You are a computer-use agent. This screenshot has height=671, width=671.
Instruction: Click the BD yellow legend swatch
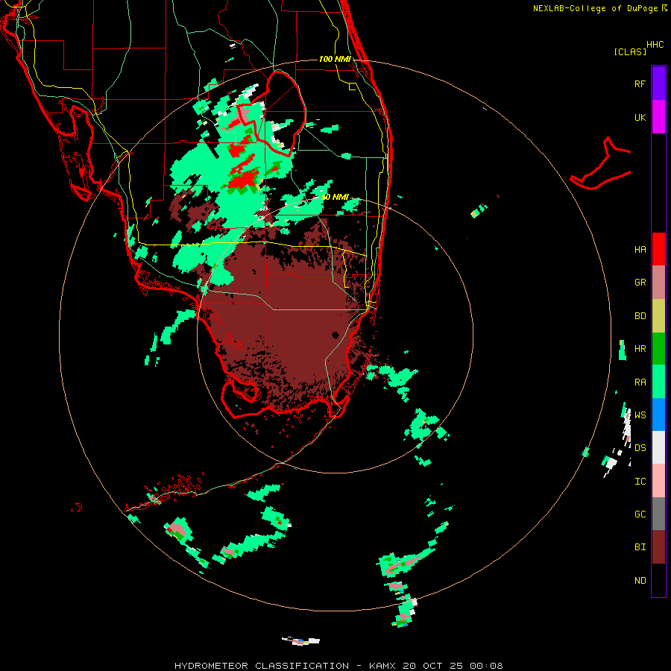658,315
